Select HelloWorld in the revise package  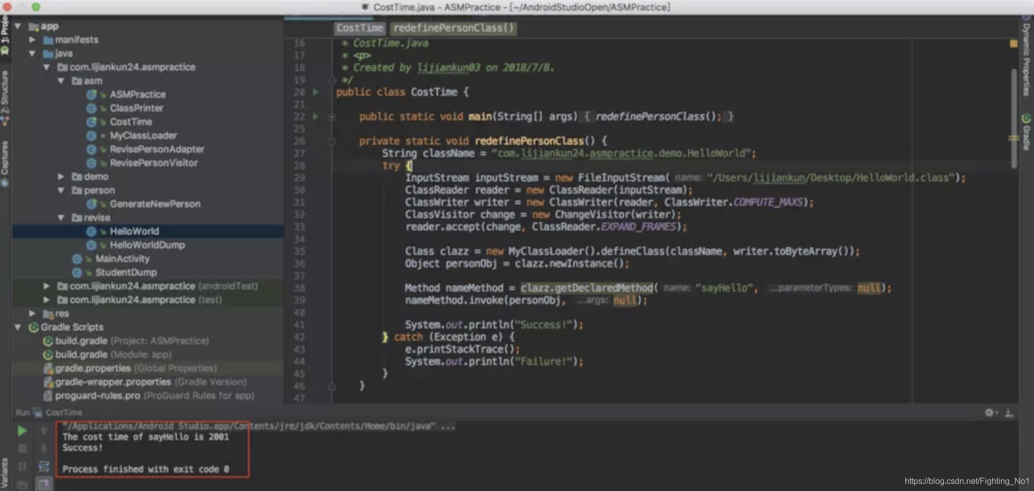[x=134, y=232]
